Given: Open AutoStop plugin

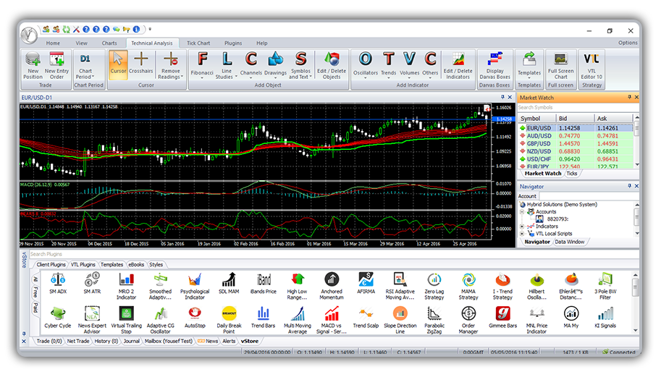Looking at the screenshot, I should [x=194, y=318].
